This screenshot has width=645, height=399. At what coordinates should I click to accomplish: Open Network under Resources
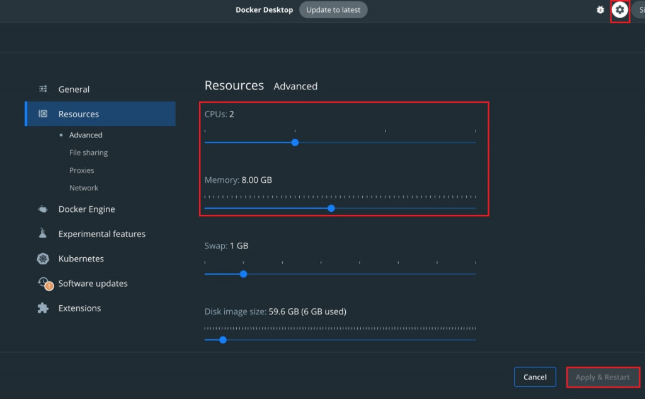click(84, 188)
